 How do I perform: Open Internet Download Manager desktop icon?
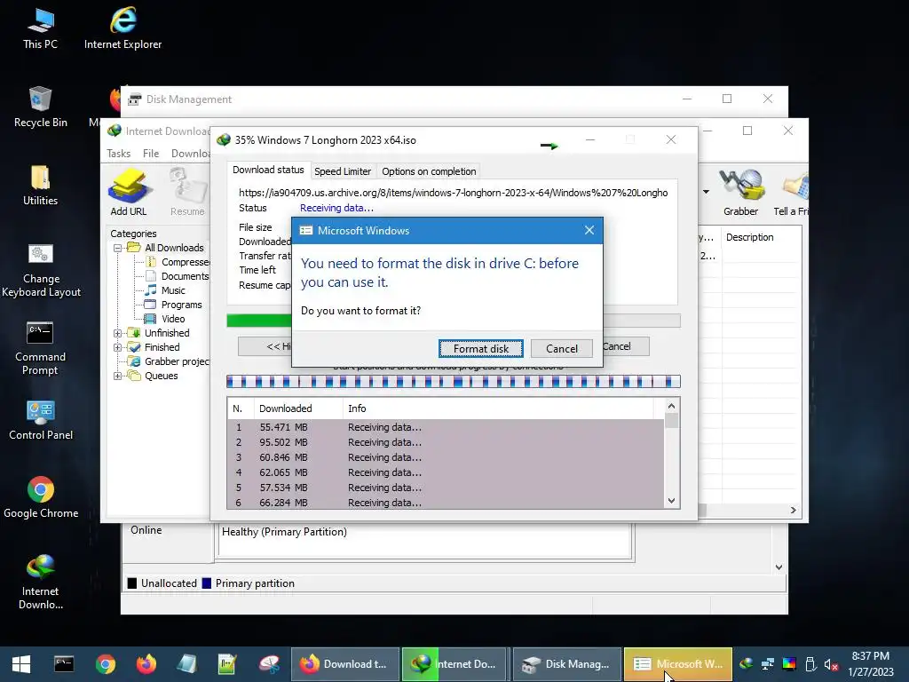(x=40, y=582)
